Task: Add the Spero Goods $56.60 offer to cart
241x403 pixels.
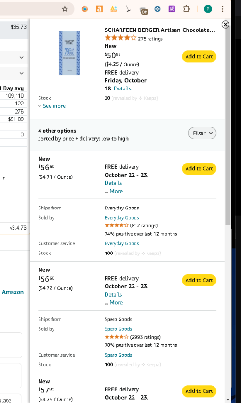Action: pos(199,280)
